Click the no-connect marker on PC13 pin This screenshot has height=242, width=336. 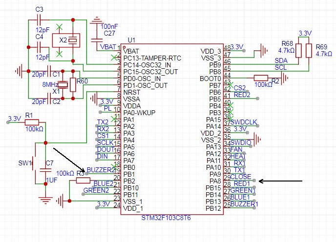(114, 58)
